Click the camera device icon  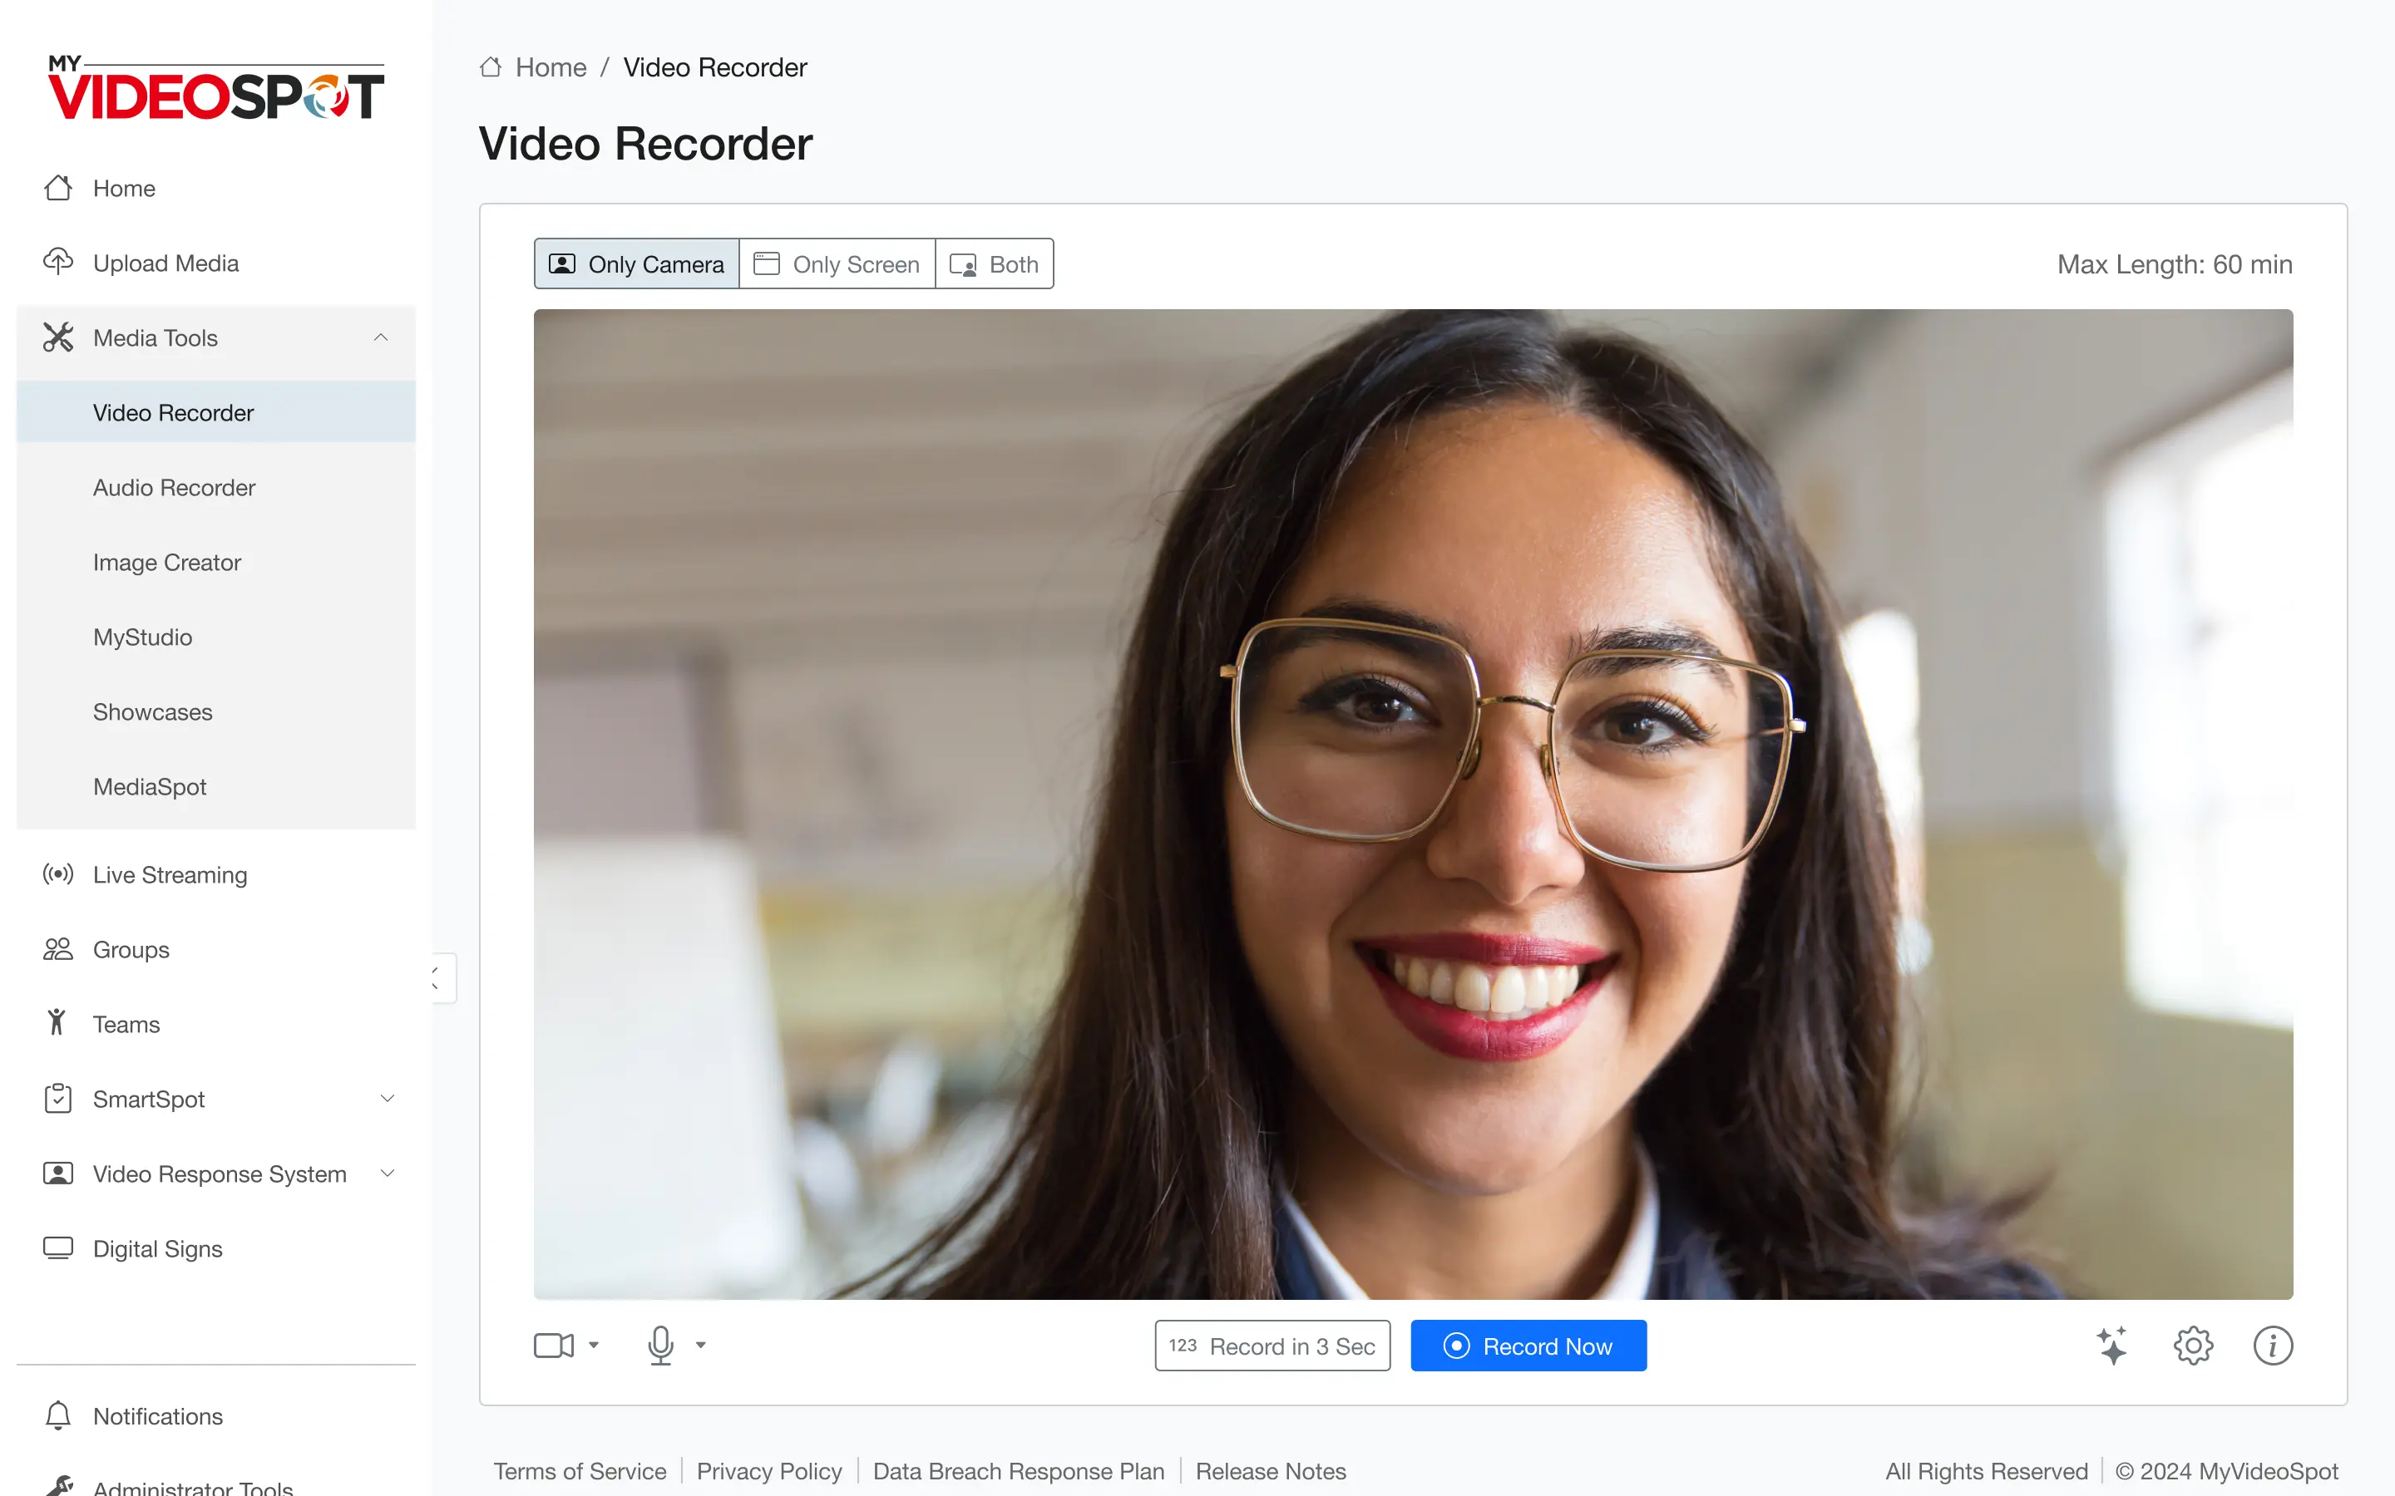pyautogui.click(x=553, y=1345)
